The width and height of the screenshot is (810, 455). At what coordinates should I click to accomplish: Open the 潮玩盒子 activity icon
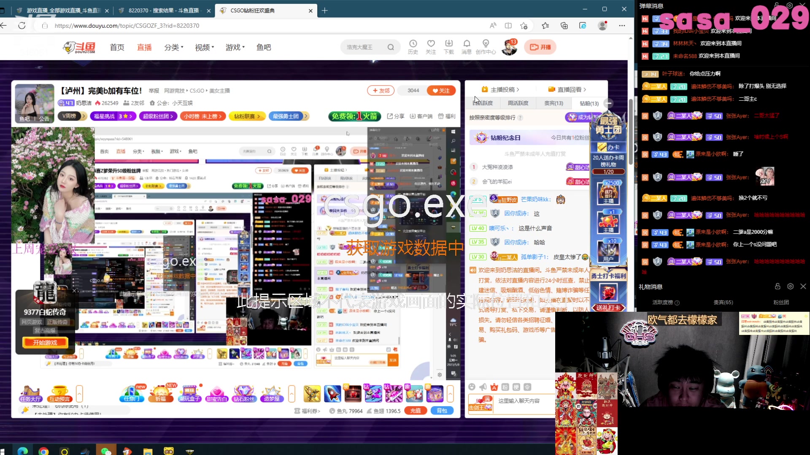click(x=189, y=393)
